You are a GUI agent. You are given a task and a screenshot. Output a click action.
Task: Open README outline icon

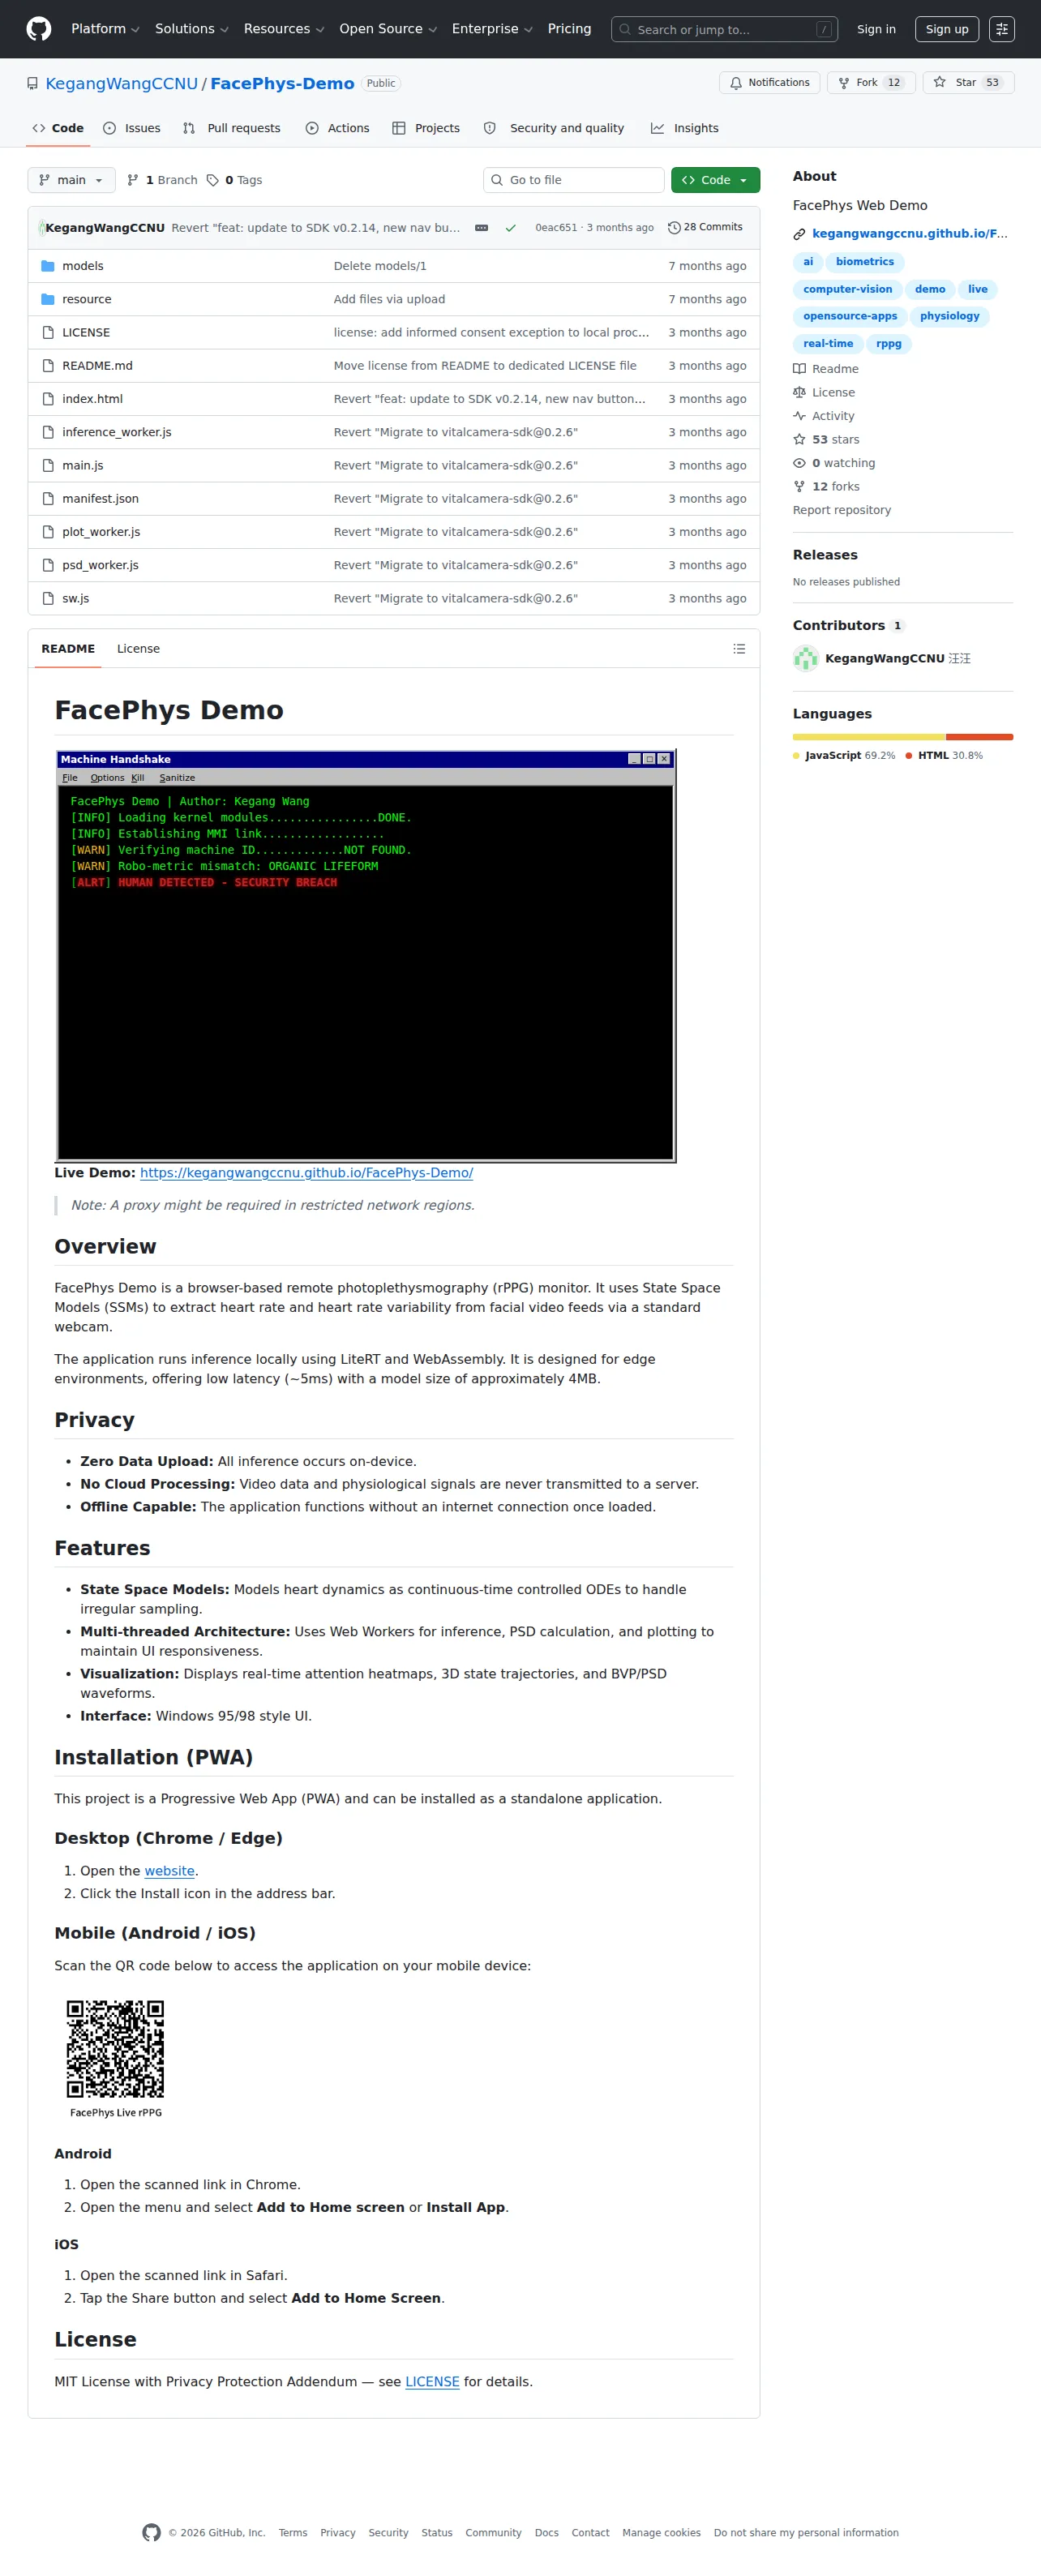point(739,649)
